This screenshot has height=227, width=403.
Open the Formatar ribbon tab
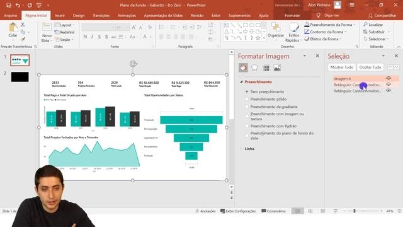click(292, 15)
